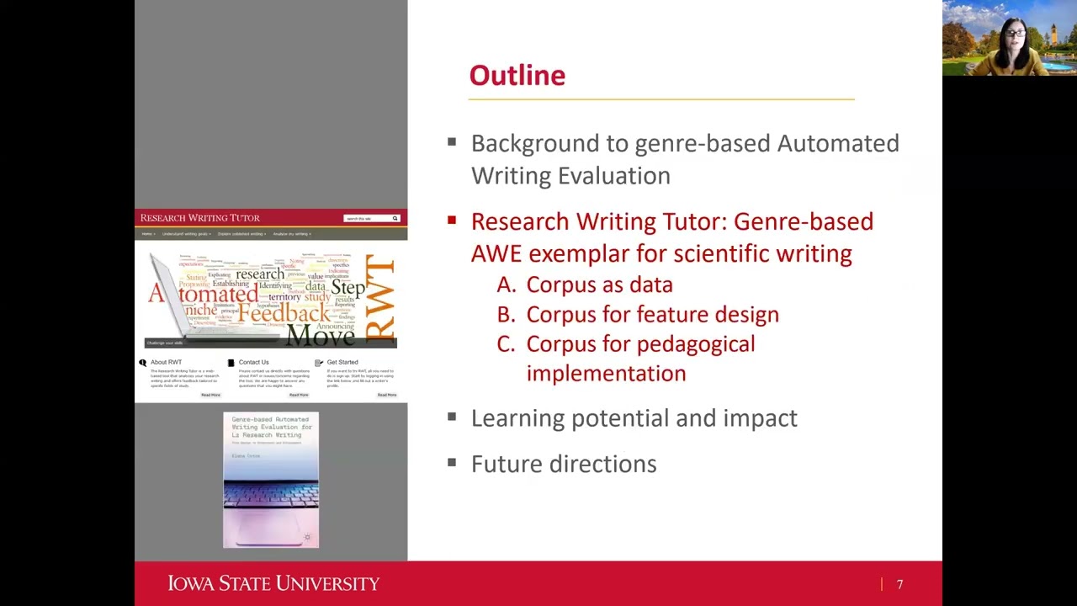
Task: Click the 'Contact Us' heading
Action: 253,363
